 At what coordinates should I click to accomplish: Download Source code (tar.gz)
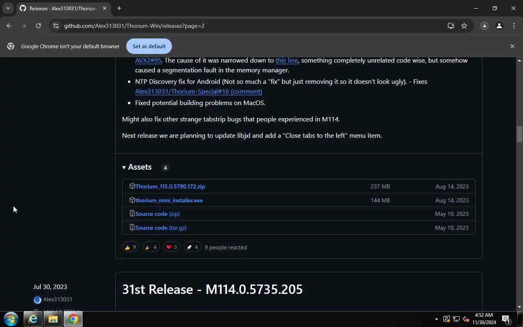point(161,228)
